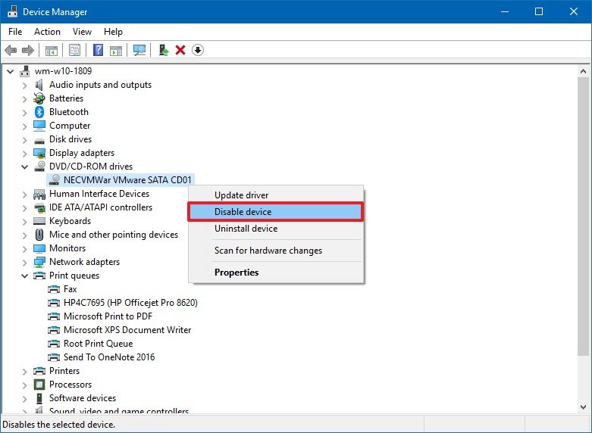The height and width of the screenshot is (433, 592).
Task: Collapse the wm-w10-1809 root node
Action: click(11, 71)
